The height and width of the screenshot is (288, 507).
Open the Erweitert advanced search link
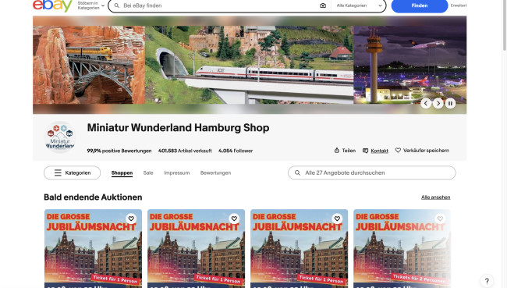[459, 5]
